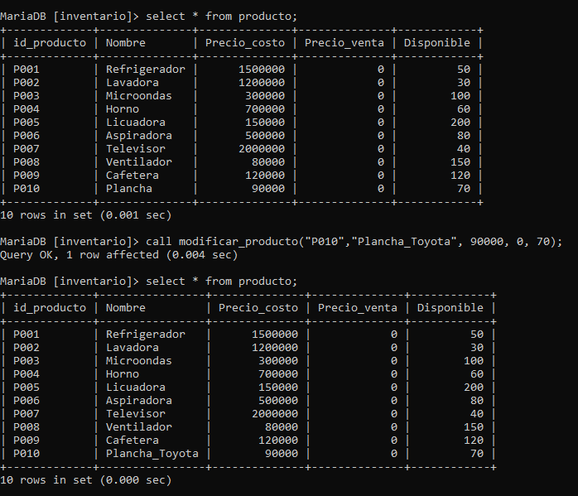The image size is (578, 496).
Task: Click the Plancha entry in the first table
Action: pyautogui.click(x=128, y=189)
